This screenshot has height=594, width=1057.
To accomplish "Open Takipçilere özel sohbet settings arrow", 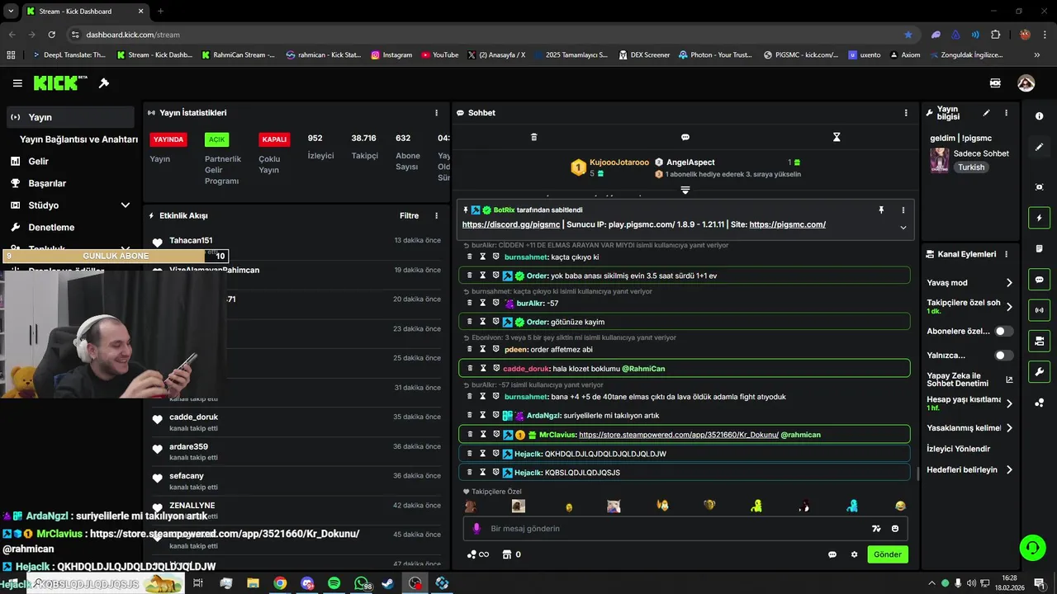I will click(x=1009, y=307).
